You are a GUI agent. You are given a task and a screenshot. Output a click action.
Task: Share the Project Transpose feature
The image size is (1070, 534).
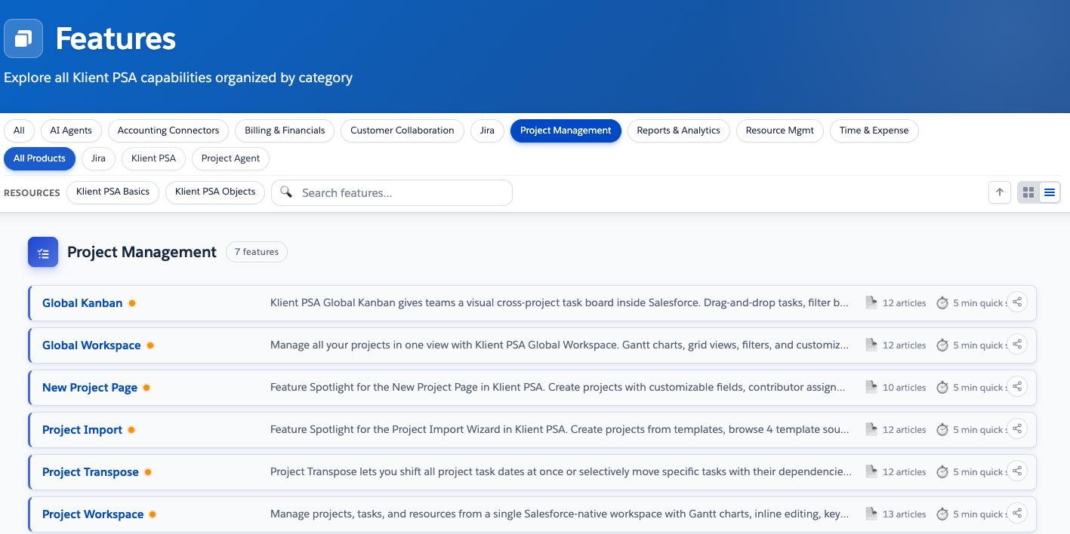[1017, 471]
